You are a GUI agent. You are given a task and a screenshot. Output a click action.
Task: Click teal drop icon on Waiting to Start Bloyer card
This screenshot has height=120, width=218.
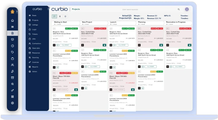pos(76,90)
